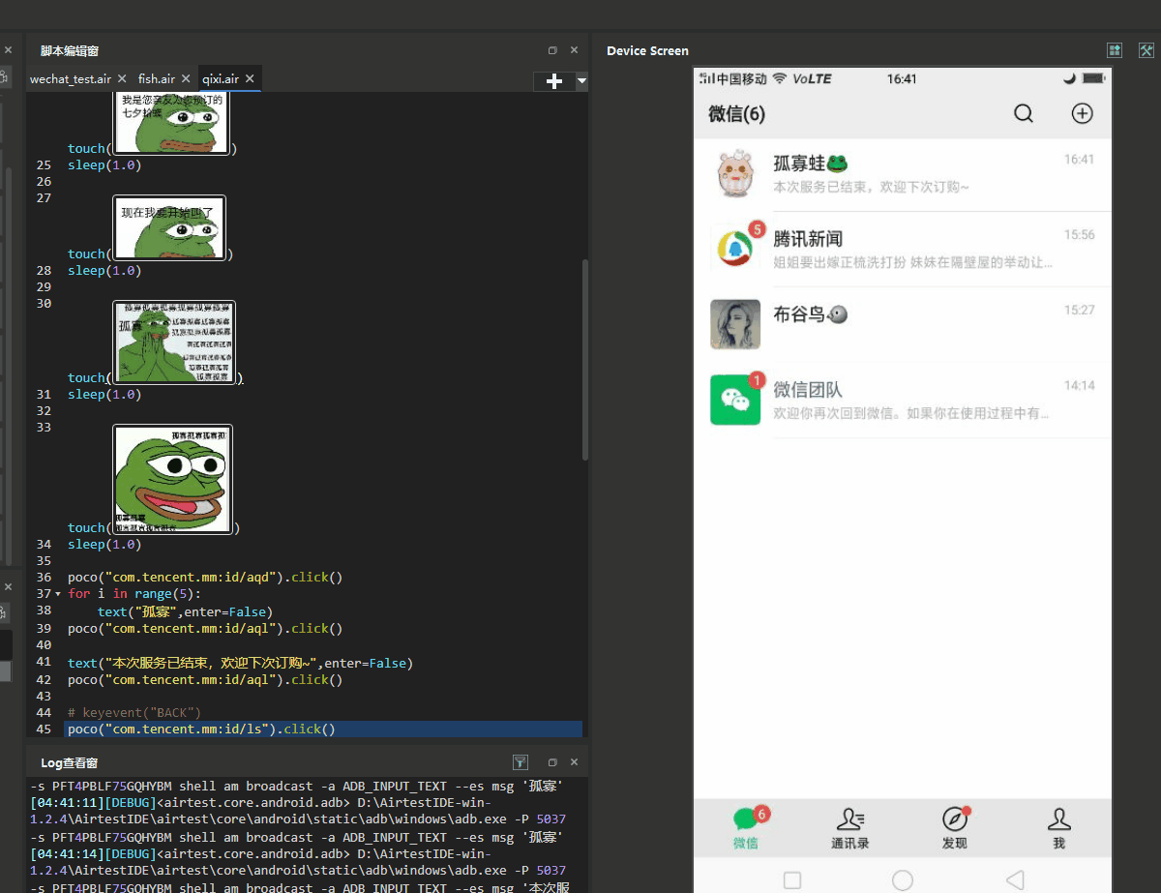Tap the WeChat plus add icon

[1082, 114]
